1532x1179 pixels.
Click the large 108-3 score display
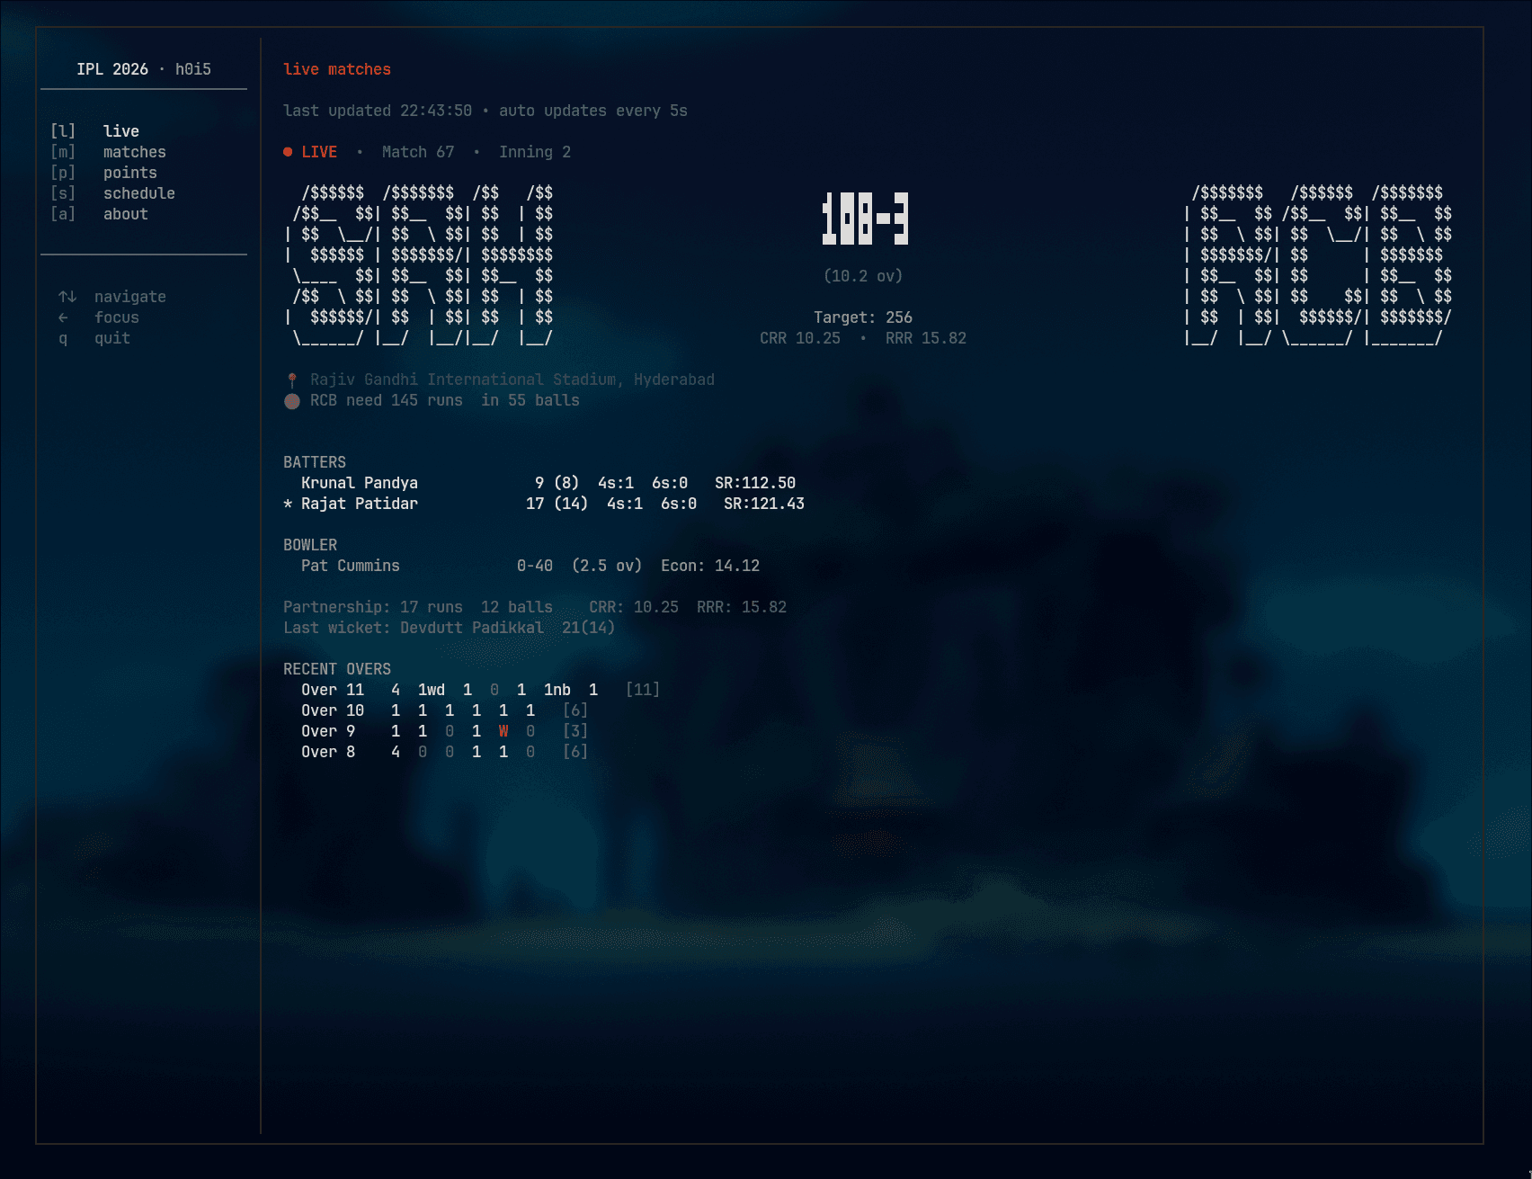865,219
